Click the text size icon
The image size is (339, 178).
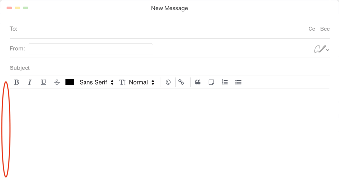point(123,82)
